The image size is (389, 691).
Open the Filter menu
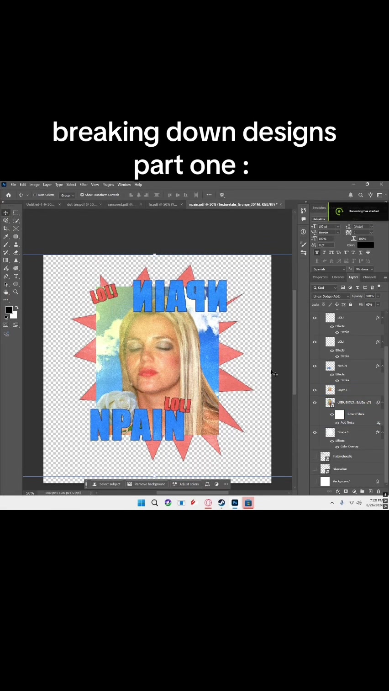(84, 185)
